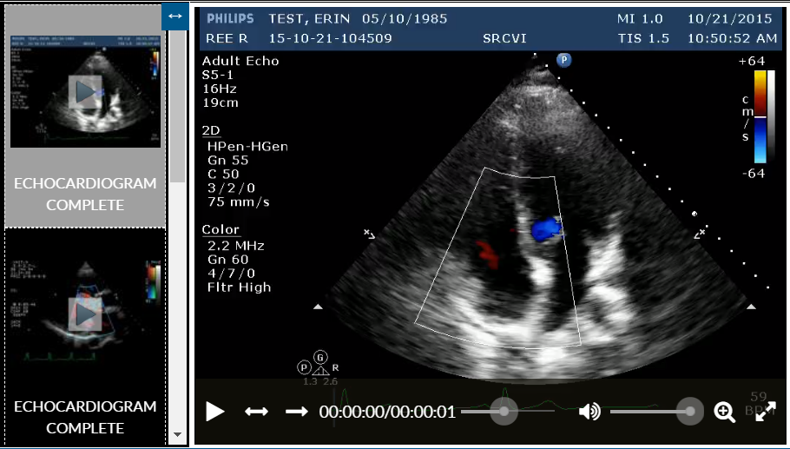Screen dimensions: 790x449
Task: Open the zoom magnifier tool
Action: [725, 412]
